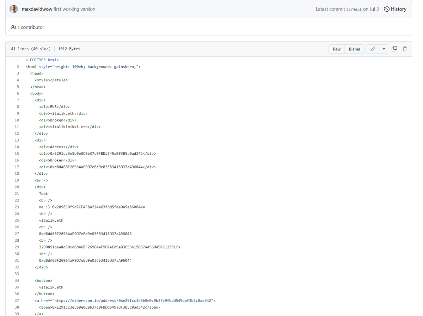
Task: Click the opening <body> tag line
Action: [x=37, y=93]
